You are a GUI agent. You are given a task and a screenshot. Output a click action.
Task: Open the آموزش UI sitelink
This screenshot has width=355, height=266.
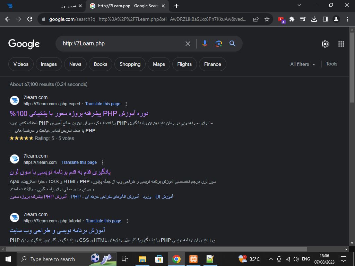(x=164, y=197)
